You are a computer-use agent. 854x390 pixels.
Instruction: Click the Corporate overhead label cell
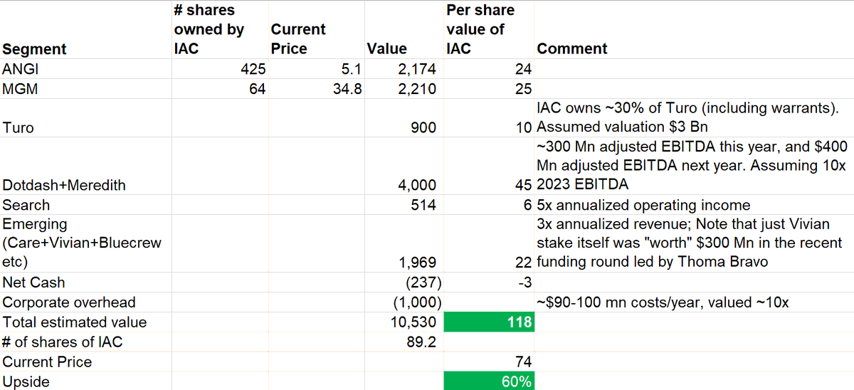85,302
